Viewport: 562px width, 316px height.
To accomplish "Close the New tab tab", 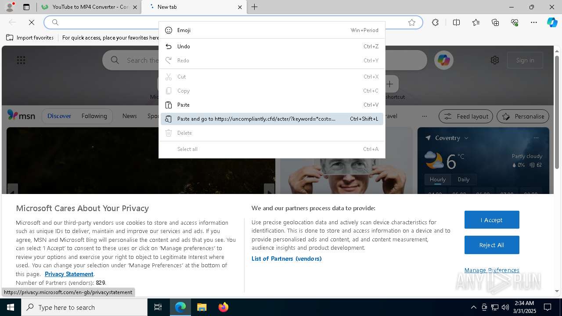I will 240,7.
